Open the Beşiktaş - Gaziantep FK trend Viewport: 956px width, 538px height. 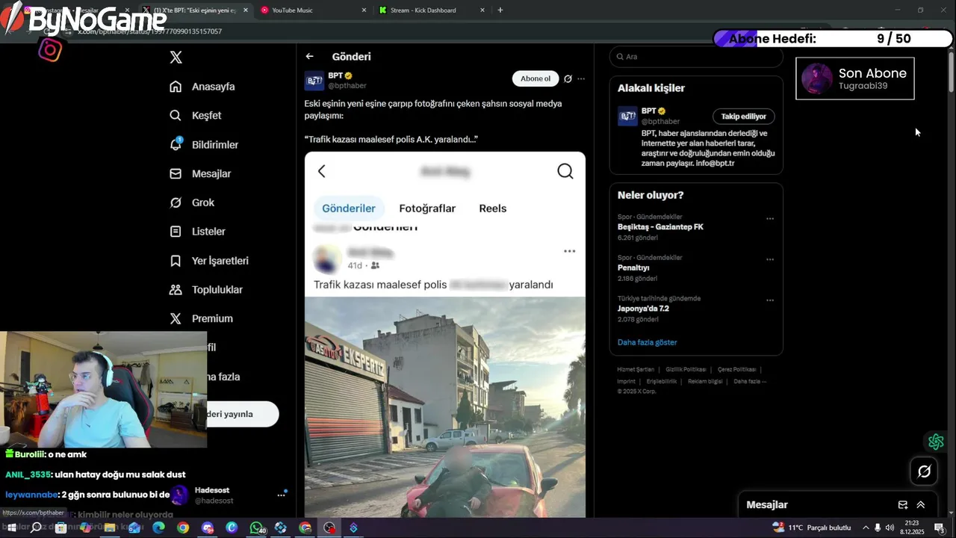(x=660, y=226)
